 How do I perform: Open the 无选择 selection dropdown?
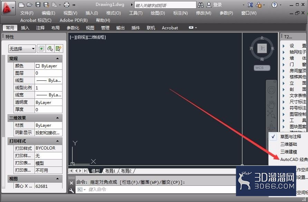coord(22,49)
